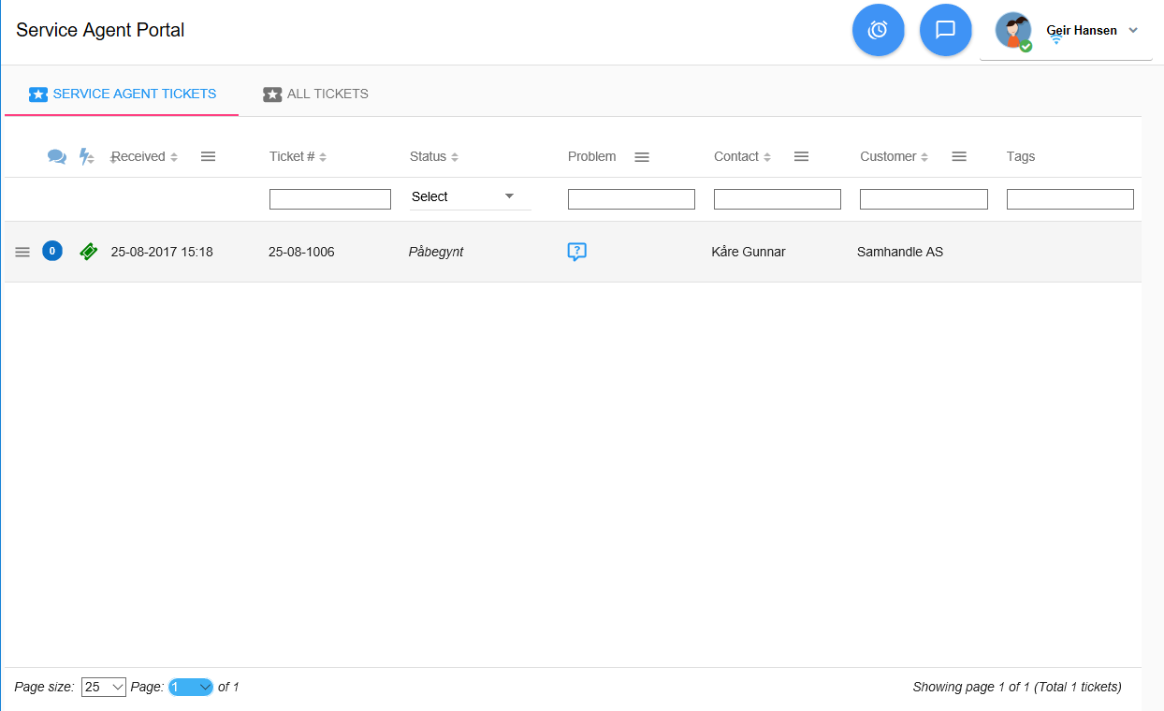Sort by the Received column
Screen dimensions: 1164x711
144,156
